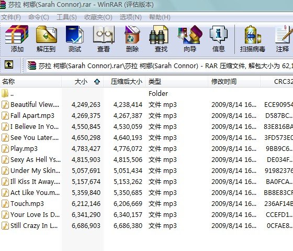293x251 pixels.
Task: Click the packed size value 6,206,669
Action: click(128, 204)
